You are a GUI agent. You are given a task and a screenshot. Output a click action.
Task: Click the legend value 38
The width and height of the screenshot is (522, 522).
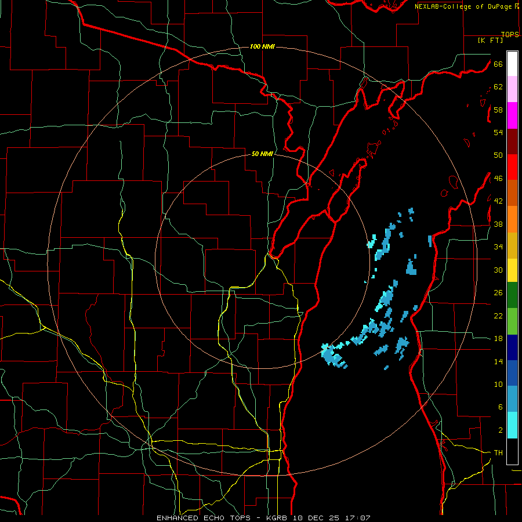[x=498, y=224]
